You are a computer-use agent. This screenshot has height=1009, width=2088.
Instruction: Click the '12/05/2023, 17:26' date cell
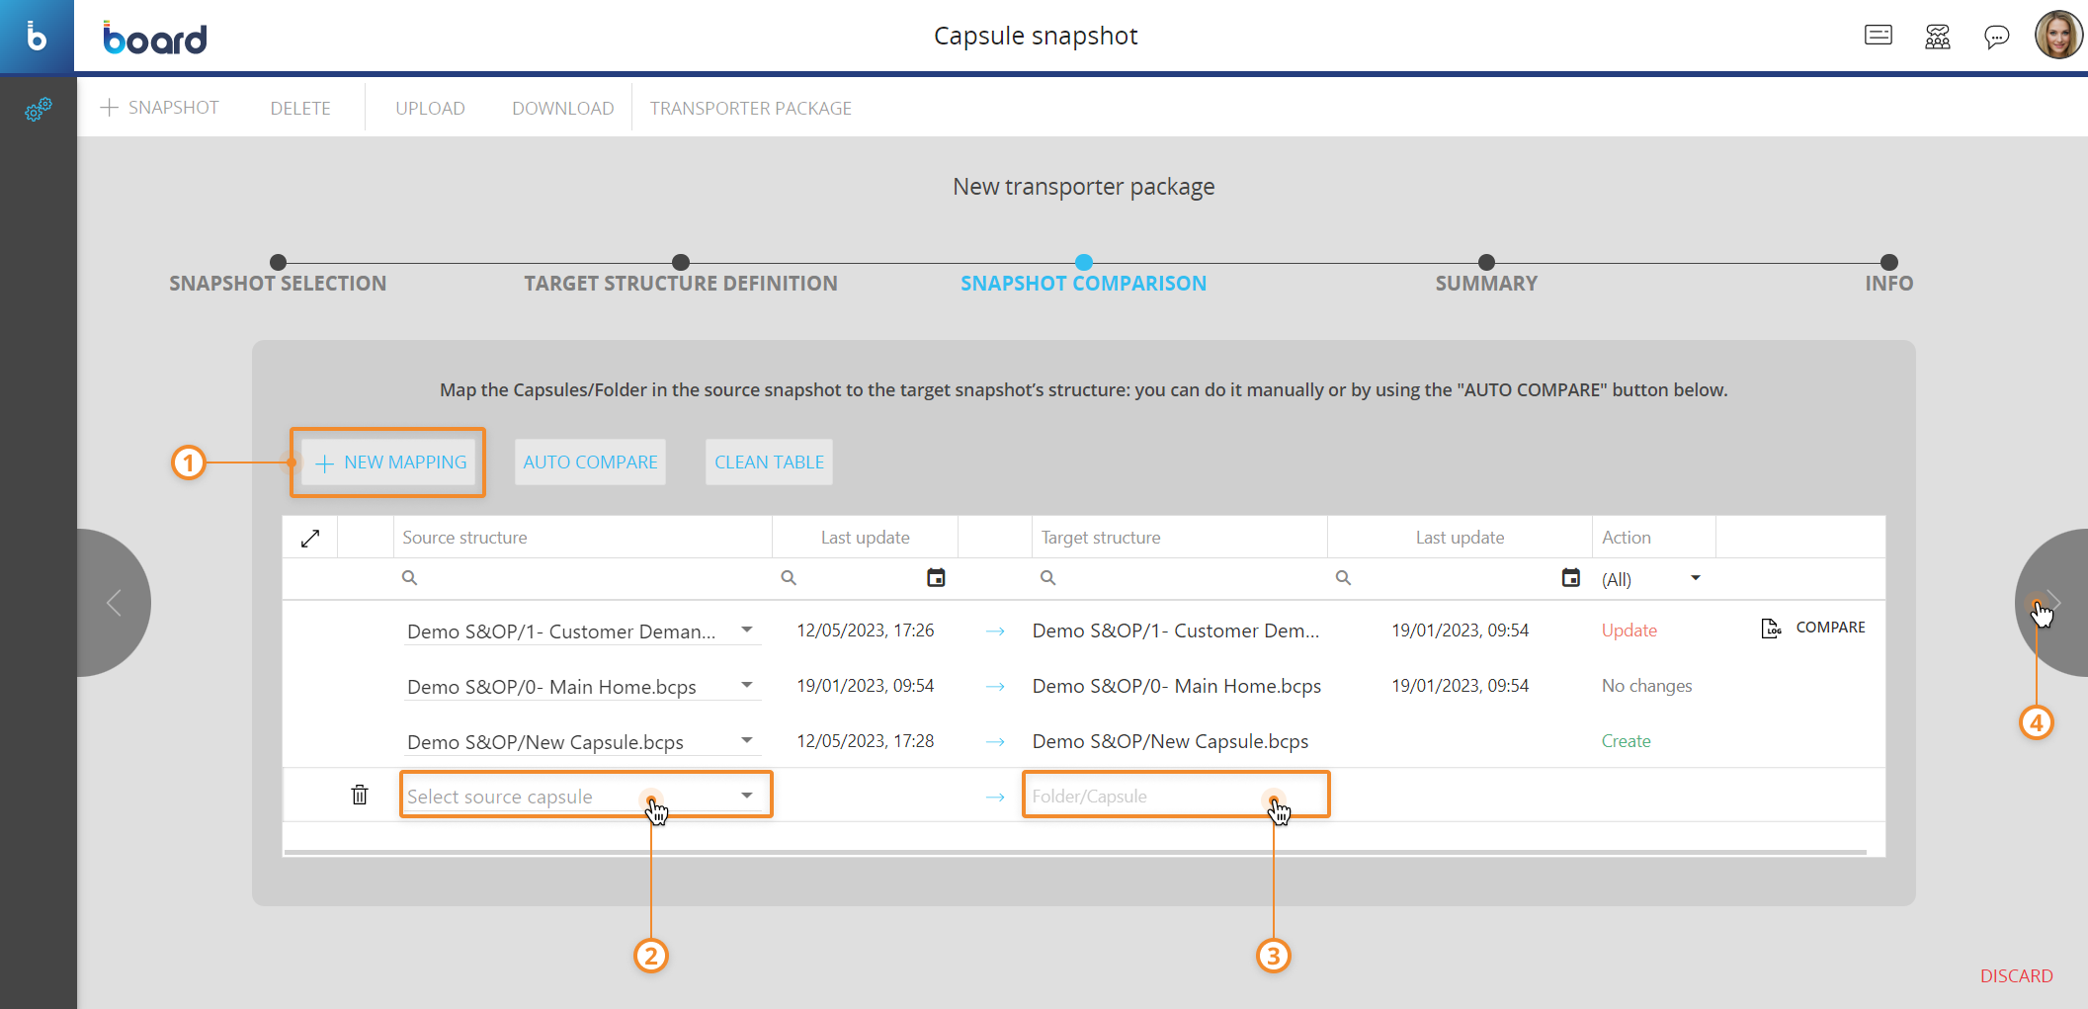(865, 631)
